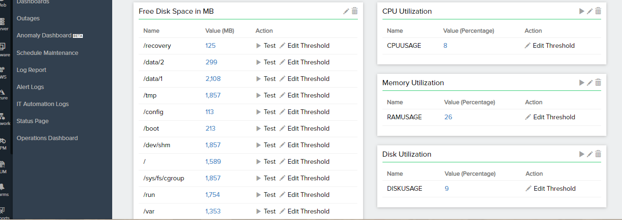Screen dimensions: 622x222
Task: Edit Threshold for /dev/shm
Action: (x=304, y=145)
